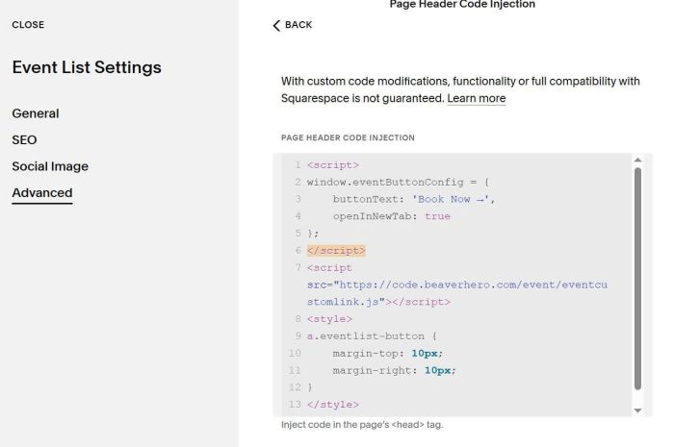Click the closing brace on line 12
This screenshot has height=447, width=674.
(310, 387)
